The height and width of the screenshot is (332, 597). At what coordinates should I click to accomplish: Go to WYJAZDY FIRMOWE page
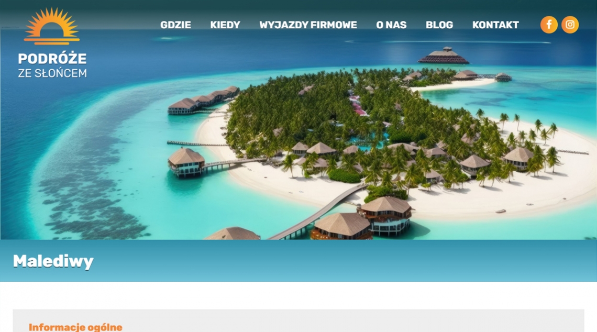308,25
